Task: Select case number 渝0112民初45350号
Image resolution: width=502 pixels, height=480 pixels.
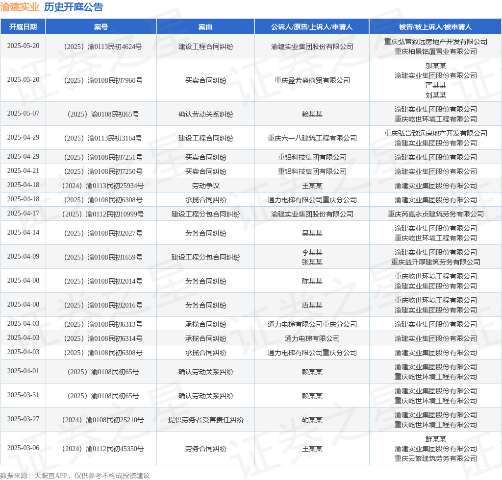Action: (103, 449)
